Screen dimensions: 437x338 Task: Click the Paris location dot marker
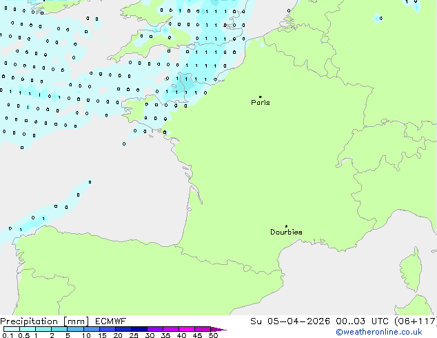261,97
